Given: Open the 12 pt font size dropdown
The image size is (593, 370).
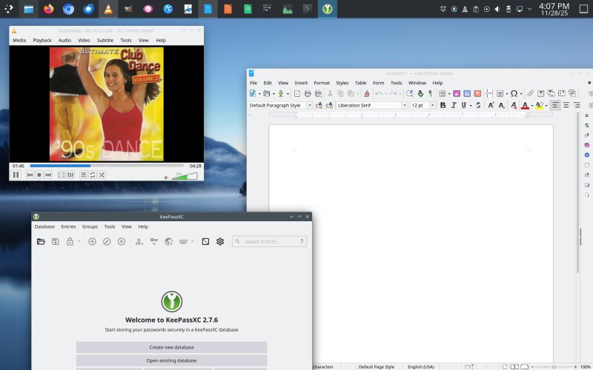Looking at the screenshot, I should [x=433, y=106].
